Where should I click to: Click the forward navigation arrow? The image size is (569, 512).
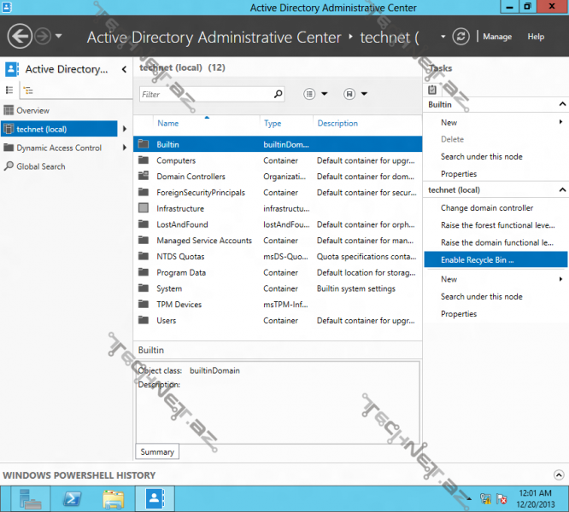coord(43,36)
